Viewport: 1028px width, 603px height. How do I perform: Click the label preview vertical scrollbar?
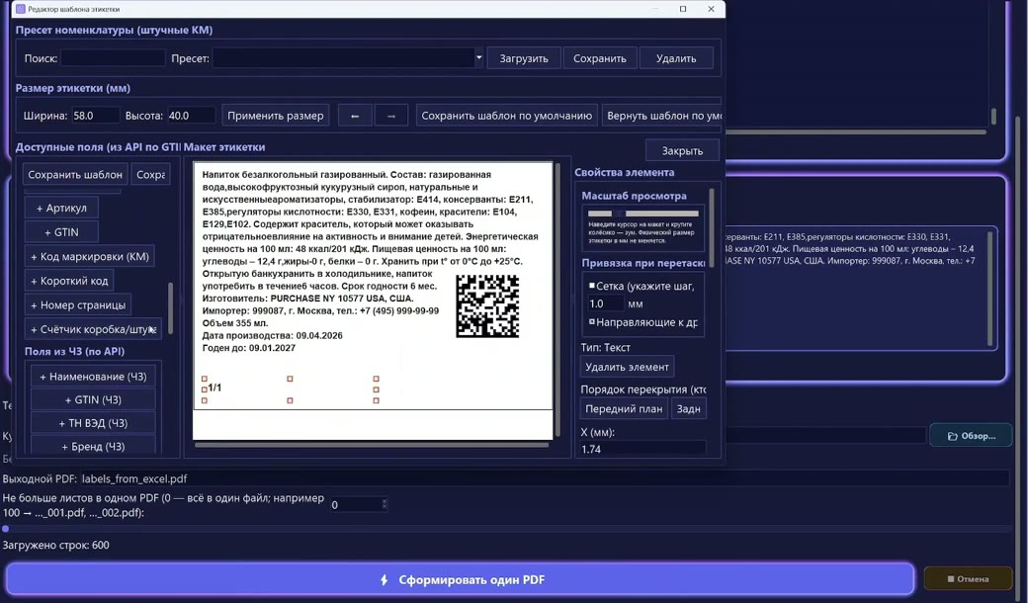[x=557, y=300]
